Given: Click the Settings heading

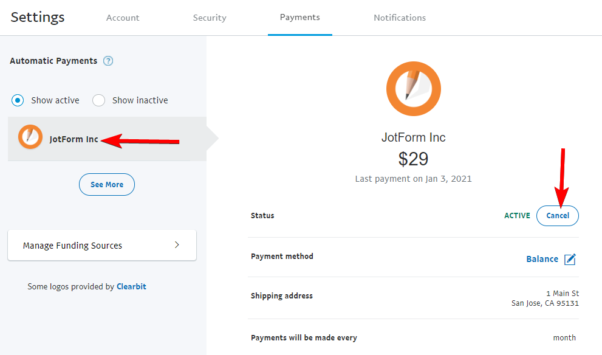Looking at the screenshot, I should [37, 17].
